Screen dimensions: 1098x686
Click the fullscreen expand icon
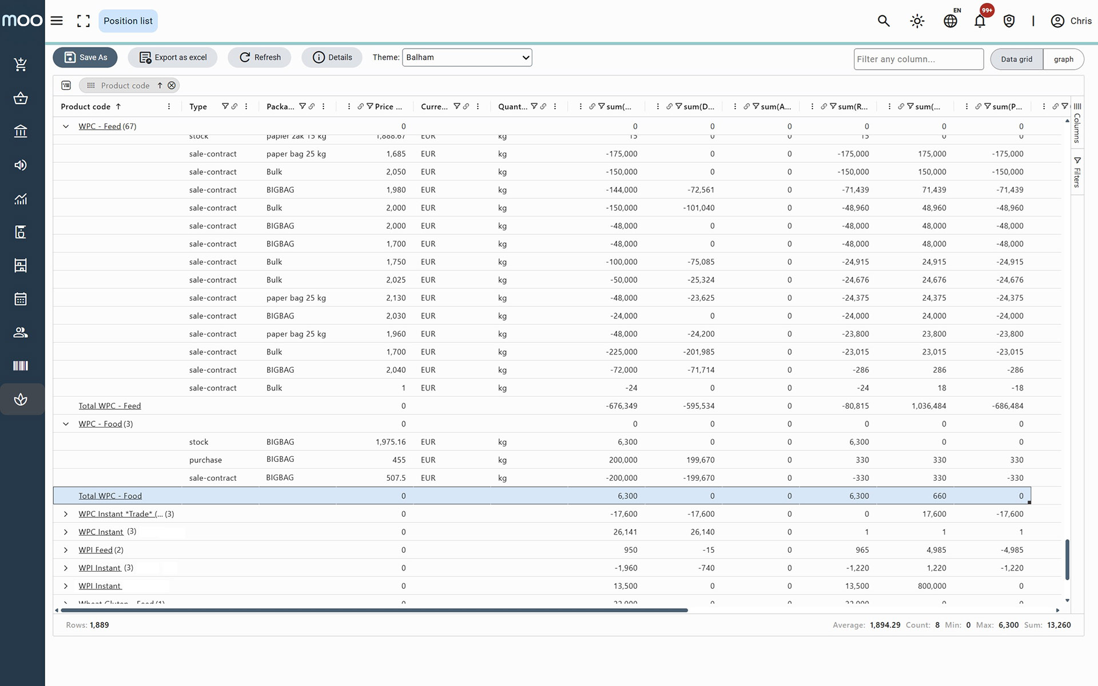[83, 21]
